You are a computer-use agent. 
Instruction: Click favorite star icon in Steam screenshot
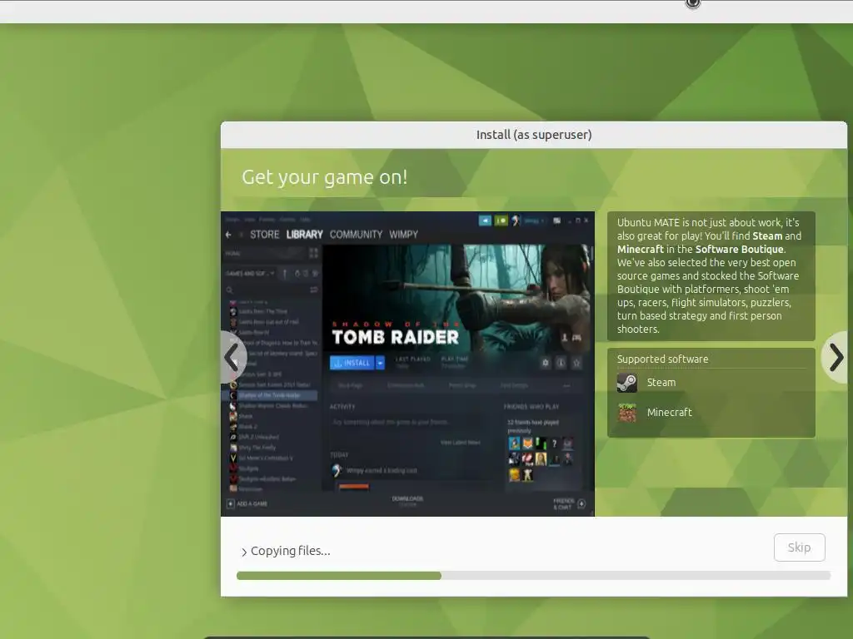(x=576, y=363)
